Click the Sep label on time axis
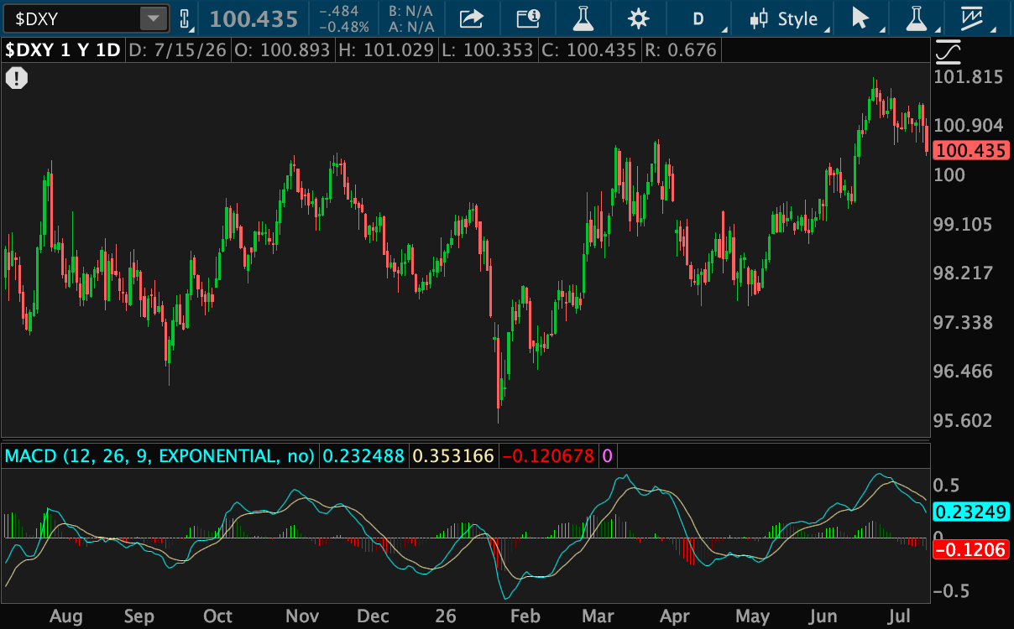The height and width of the screenshot is (629, 1014). [x=139, y=616]
